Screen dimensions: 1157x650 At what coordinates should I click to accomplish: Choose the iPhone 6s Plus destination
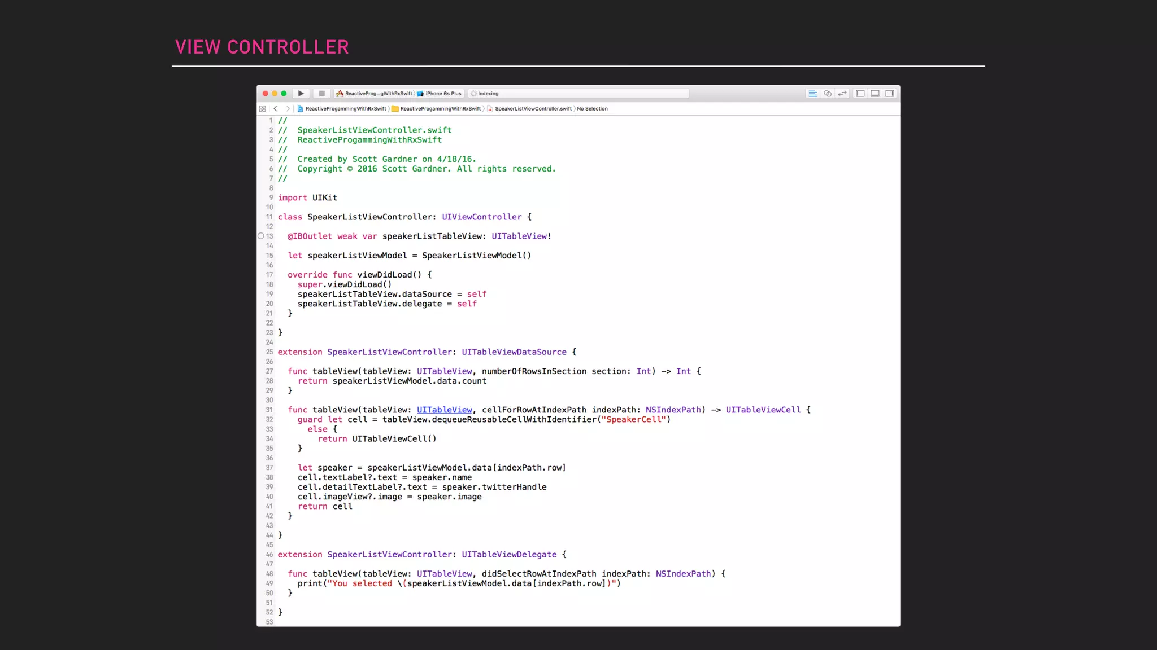442,94
